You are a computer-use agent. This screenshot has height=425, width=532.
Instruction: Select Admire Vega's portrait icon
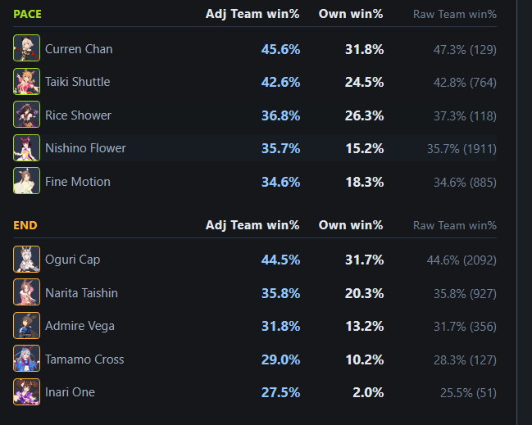click(x=26, y=325)
